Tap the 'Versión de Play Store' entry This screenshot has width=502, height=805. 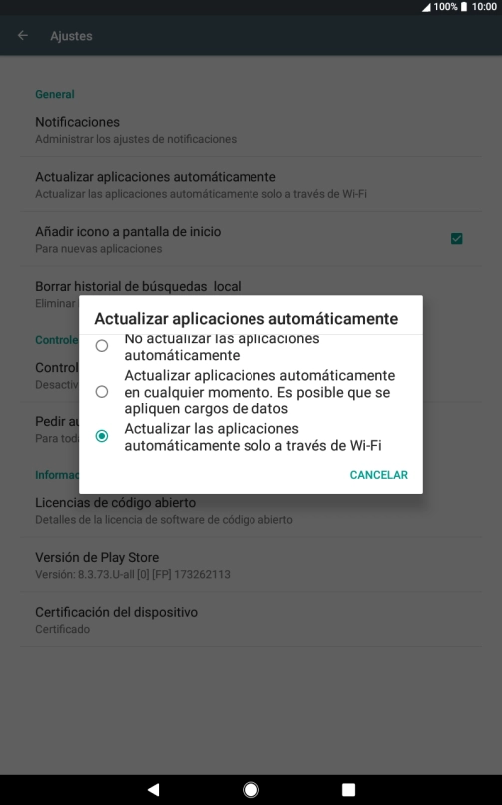click(x=251, y=565)
